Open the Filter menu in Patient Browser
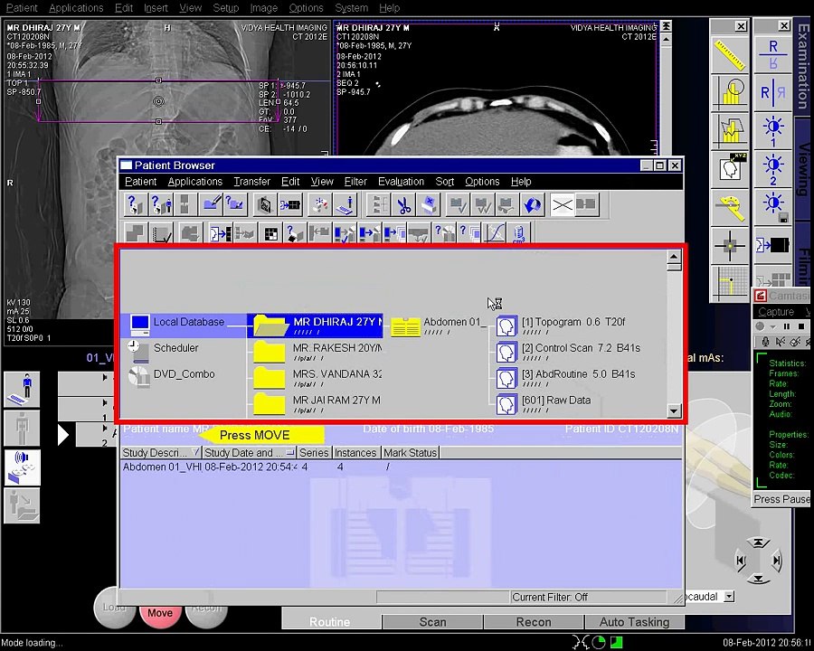This screenshot has width=814, height=651. (x=355, y=181)
